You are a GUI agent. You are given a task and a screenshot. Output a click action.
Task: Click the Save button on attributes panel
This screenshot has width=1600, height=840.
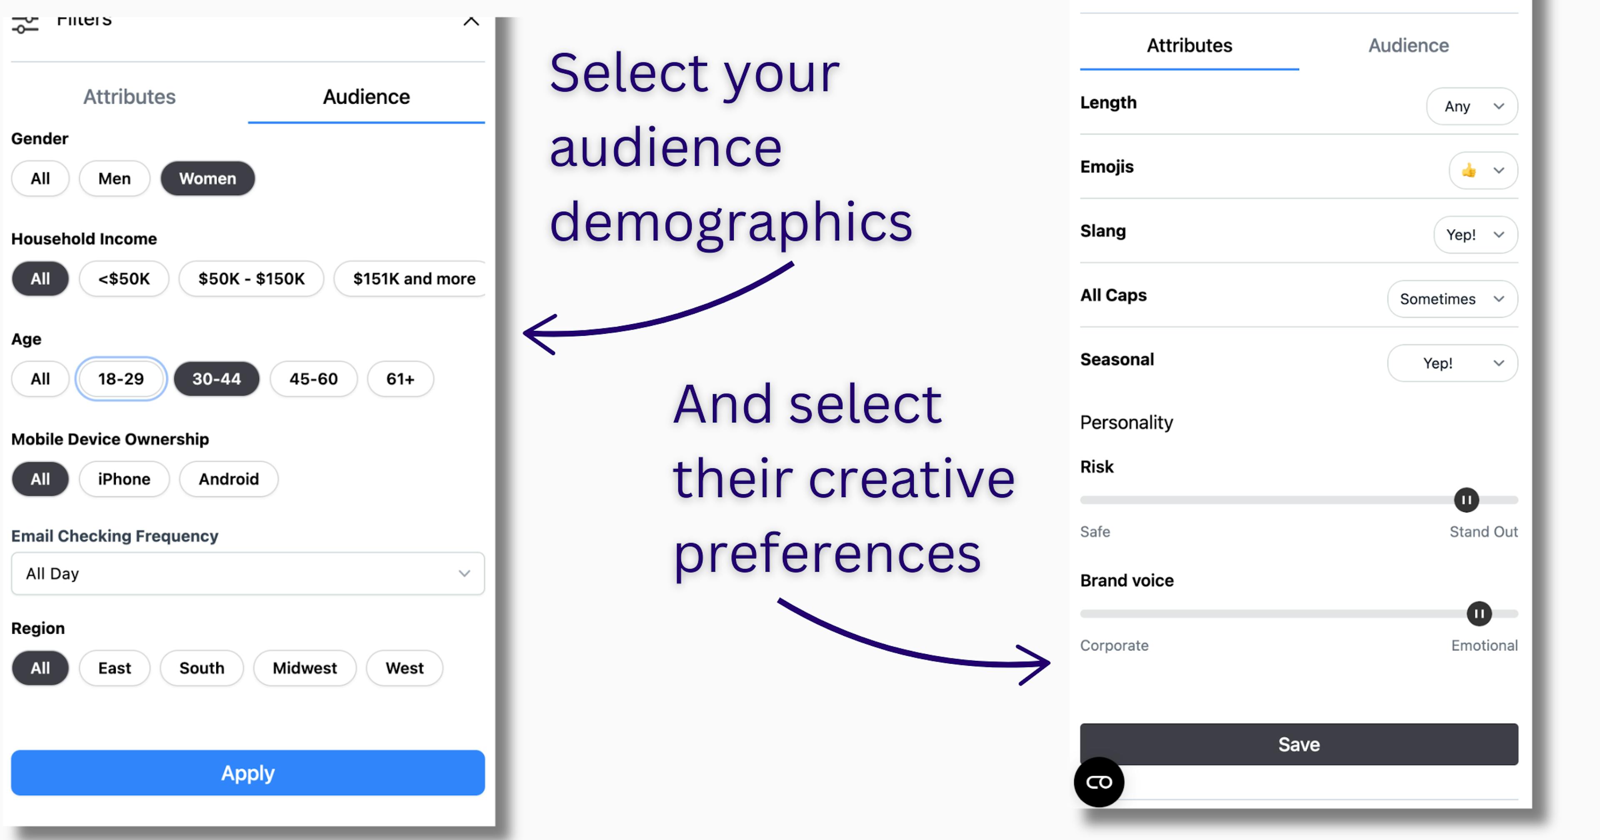point(1300,745)
